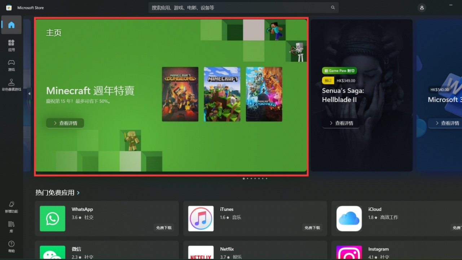
Task: Select the last carousel page dot
Action: (x=267, y=179)
